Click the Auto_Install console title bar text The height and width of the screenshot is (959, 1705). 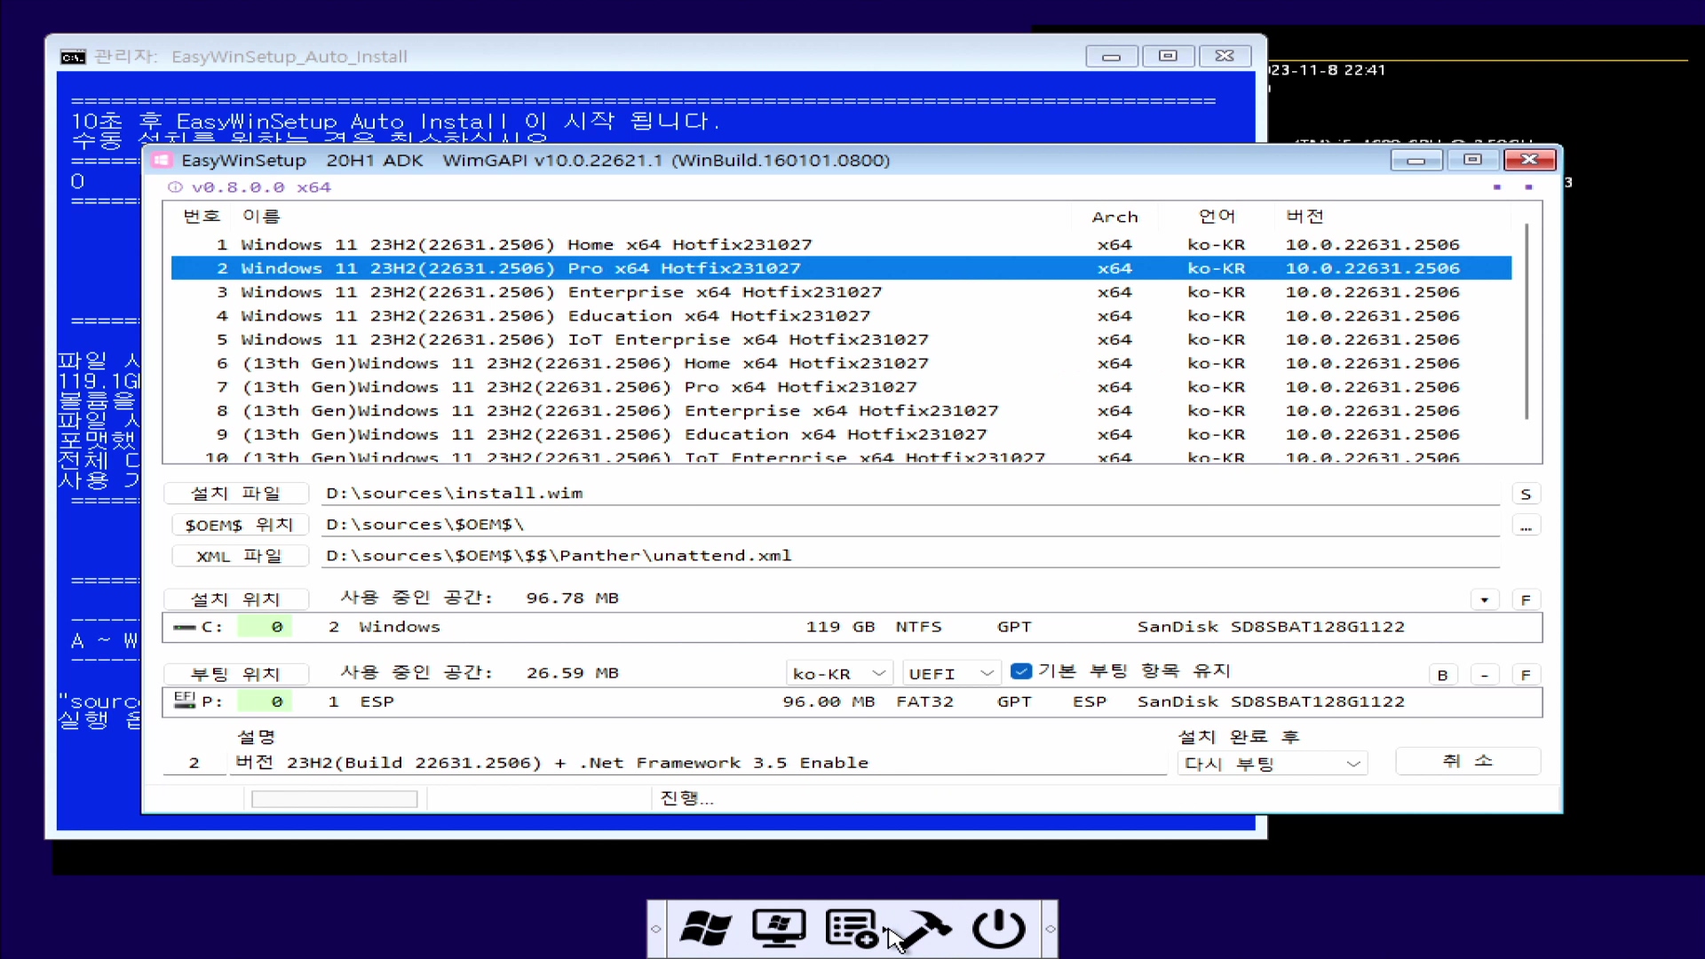[251, 57]
